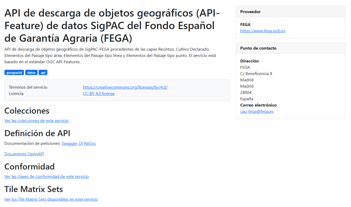Click the Tile Matrix Sets heading

[x=34, y=189]
